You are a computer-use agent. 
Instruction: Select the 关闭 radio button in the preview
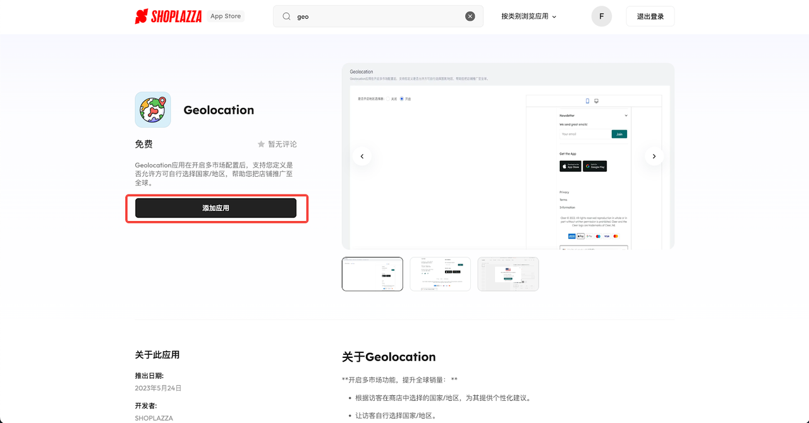388,99
